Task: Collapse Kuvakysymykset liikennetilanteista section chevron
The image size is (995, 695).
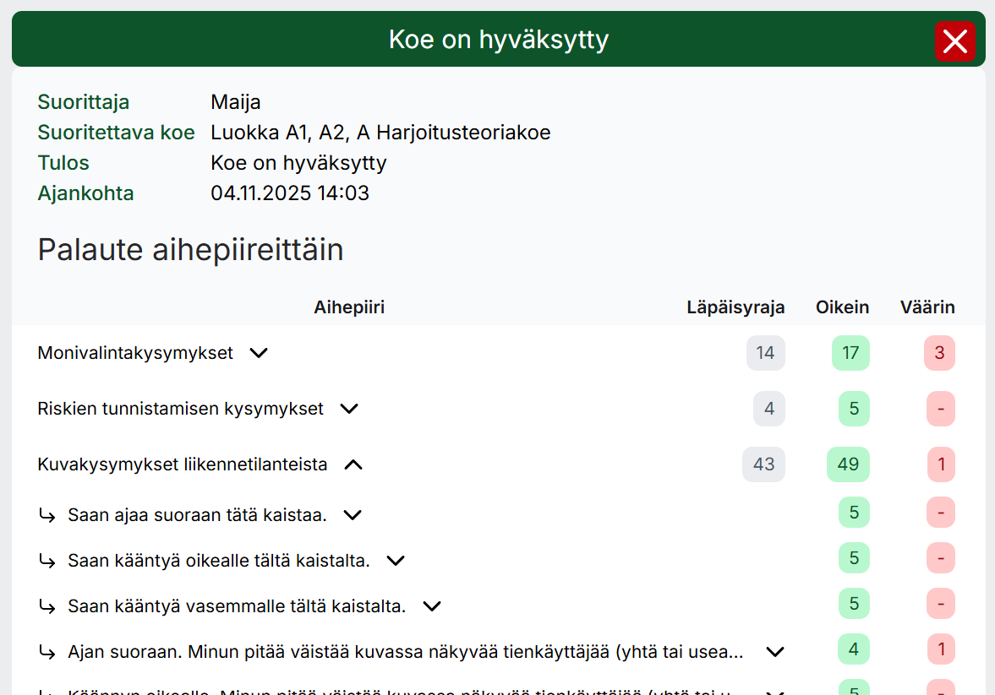Action: point(353,464)
